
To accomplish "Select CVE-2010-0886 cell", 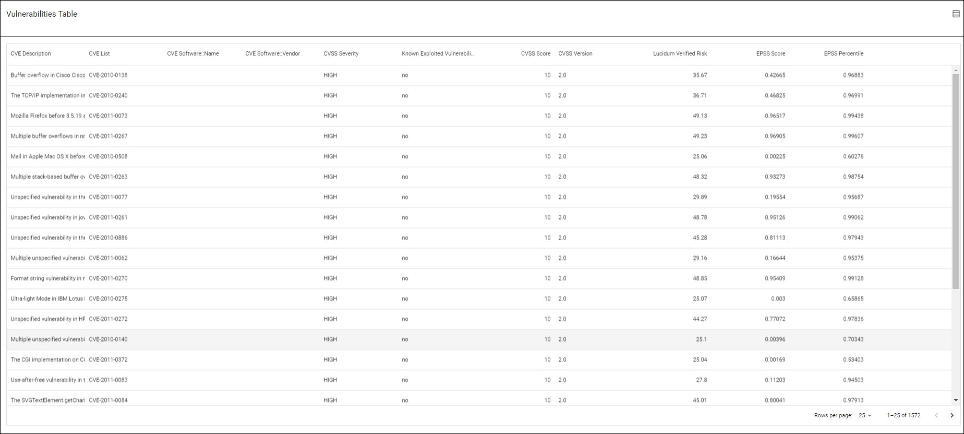I will click(x=108, y=238).
